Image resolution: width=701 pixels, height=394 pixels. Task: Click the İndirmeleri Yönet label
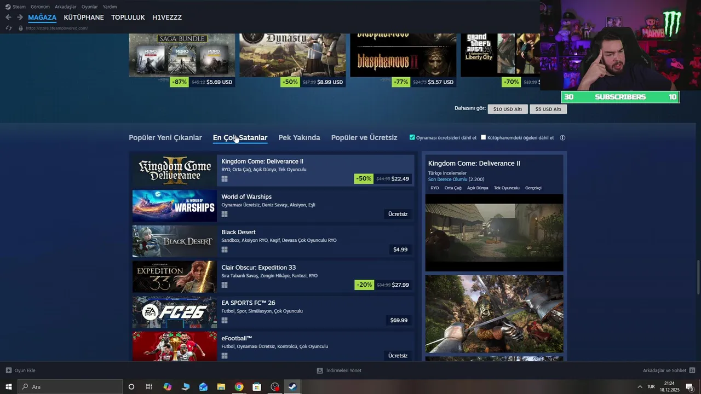pyautogui.click(x=344, y=370)
